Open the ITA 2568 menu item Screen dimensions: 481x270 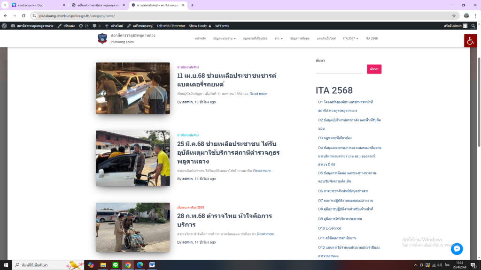372,38
